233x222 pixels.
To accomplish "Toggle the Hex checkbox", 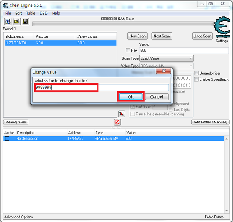I will [x=128, y=50].
